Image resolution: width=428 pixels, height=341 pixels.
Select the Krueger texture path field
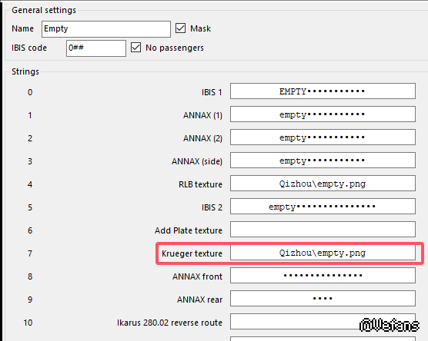click(x=323, y=253)
